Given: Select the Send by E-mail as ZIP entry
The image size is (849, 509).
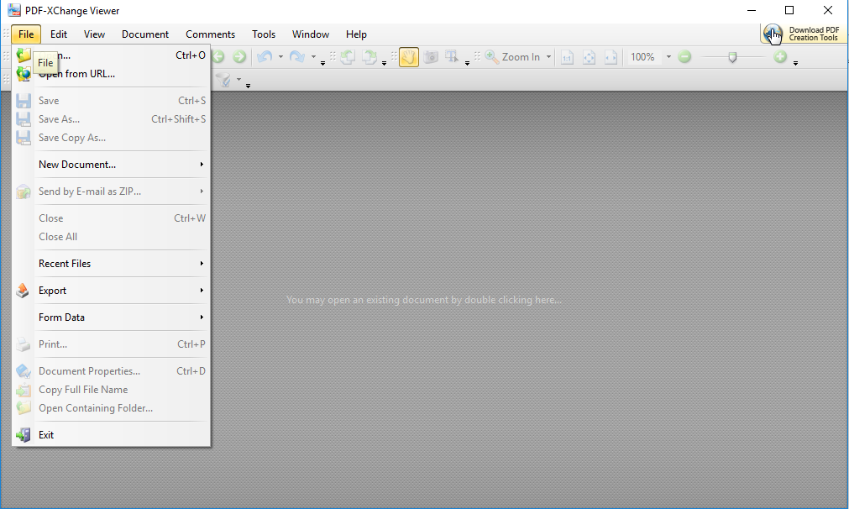Looking at the screenshot, I should pyautogui.click(x=111, y=192).
